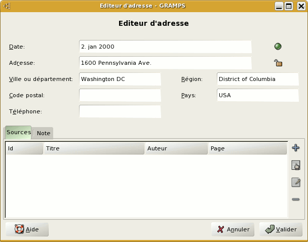308x242 pixels.
Task: Click the empty Code postal field
Action: pos(120,95)
